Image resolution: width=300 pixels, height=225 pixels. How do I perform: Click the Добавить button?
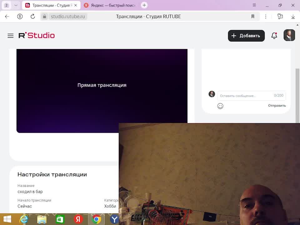246,36
